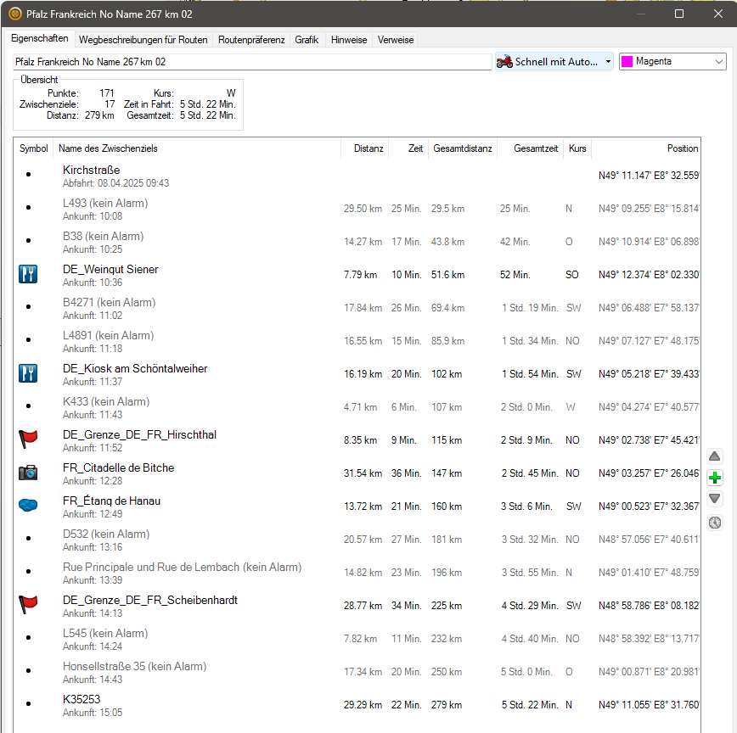
Task: Click the Position column header
Action: pos(646,148)
